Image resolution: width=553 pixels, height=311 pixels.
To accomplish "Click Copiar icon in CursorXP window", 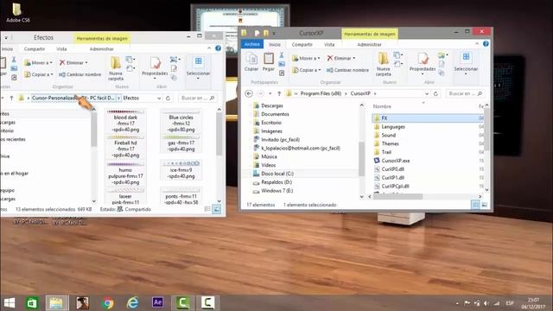I will tap(251, 61).
